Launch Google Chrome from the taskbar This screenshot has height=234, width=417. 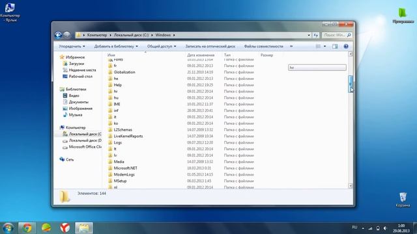27,228
